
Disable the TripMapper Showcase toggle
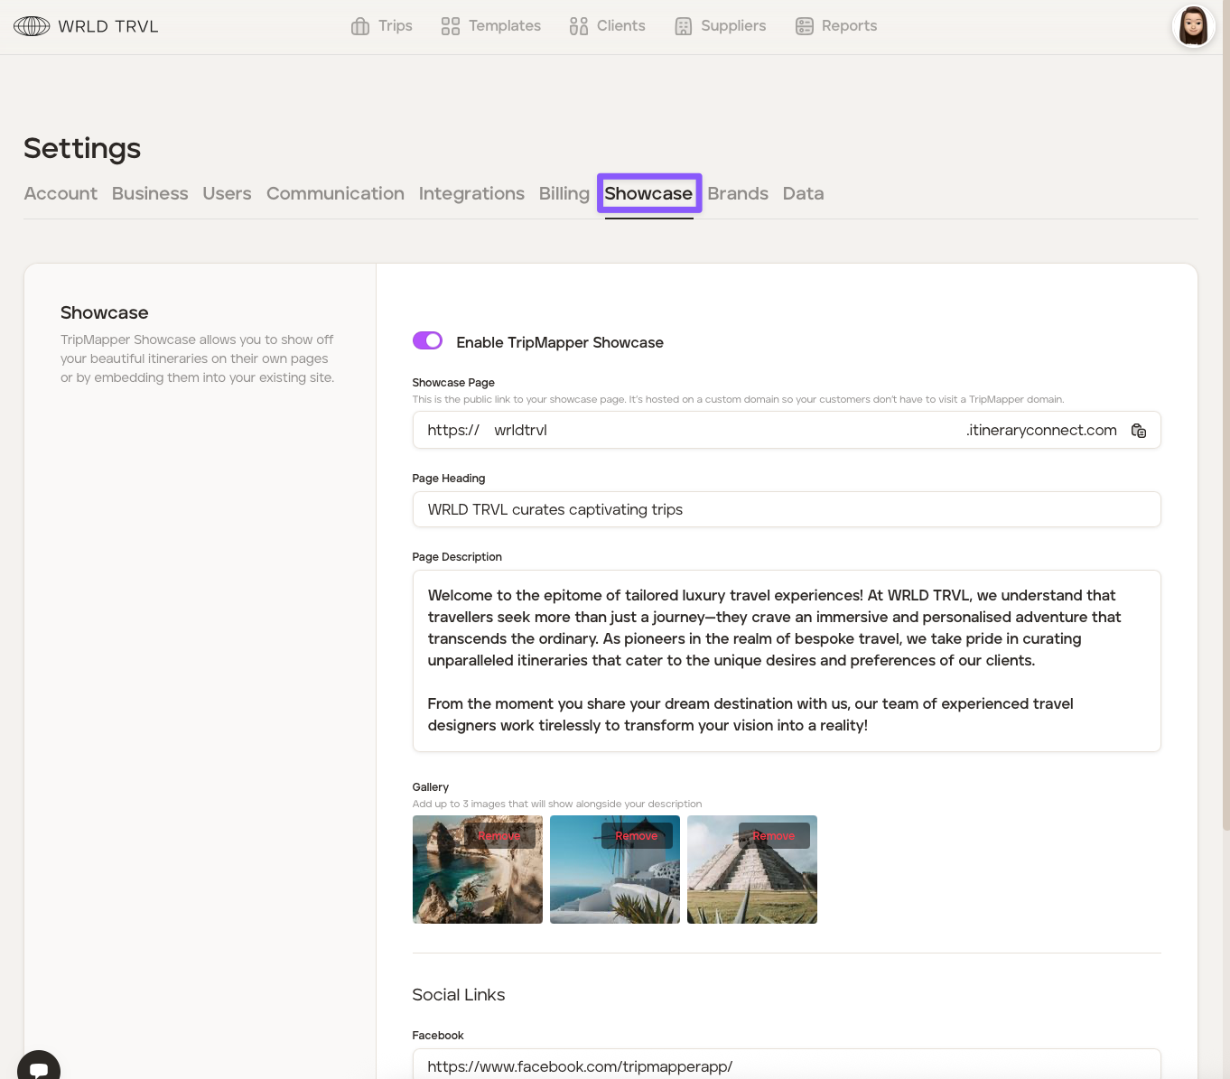pos(427,340)
